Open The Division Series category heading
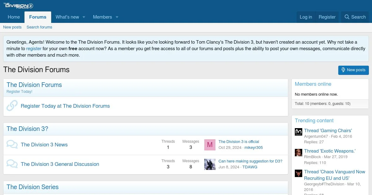Image resolution: width=372 pixels, height=195 pixels. 33,187
